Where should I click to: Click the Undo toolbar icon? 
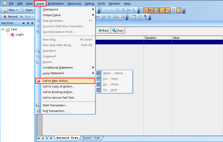pyautogui.click(x=106, y=10)
